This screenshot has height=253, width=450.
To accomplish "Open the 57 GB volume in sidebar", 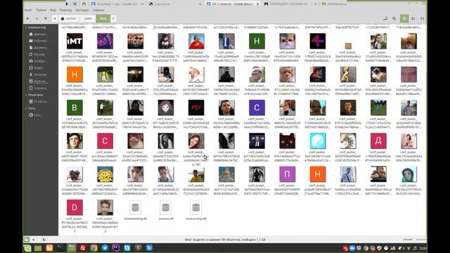I will (39, 101).
